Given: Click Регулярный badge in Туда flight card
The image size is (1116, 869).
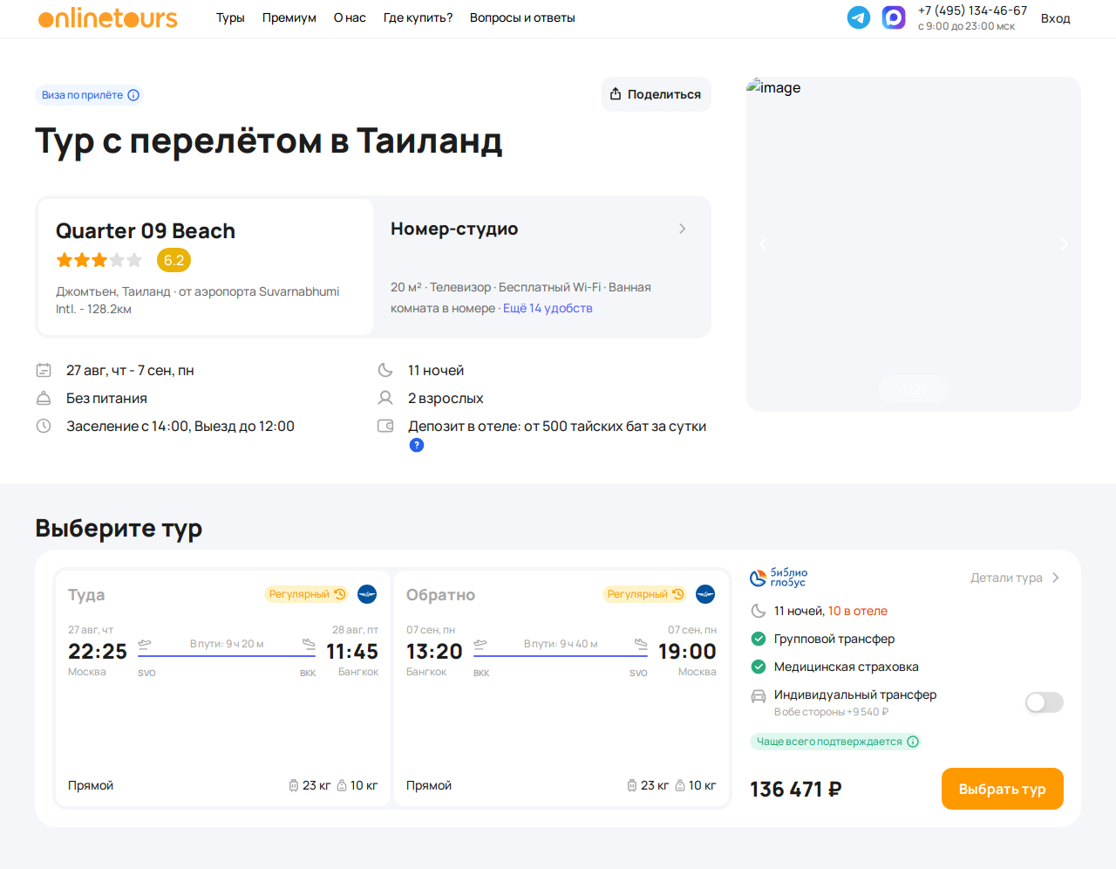Looking at the screenshot, I should [307, 594].
